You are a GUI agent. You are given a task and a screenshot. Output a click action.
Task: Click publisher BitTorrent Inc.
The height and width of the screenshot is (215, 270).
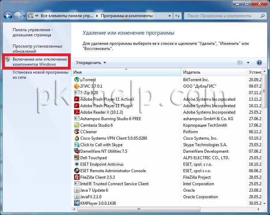click(196, 79)
